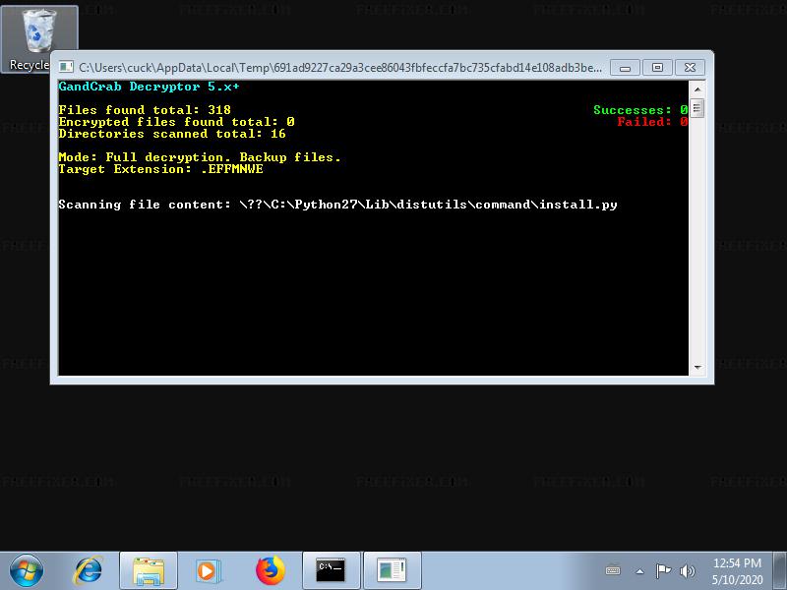Click the console scrollbar up arrow

click(697, 89)
